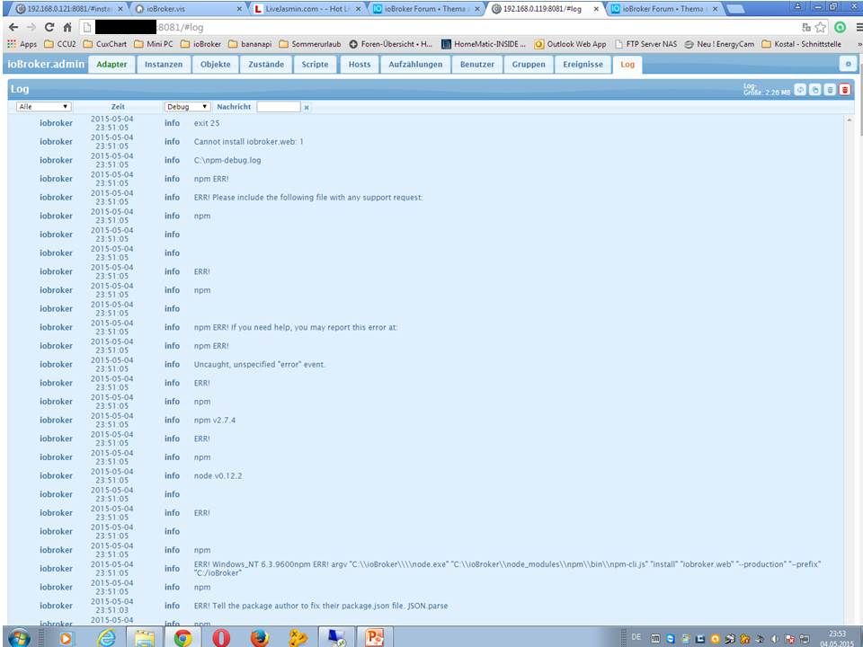Click the browser home icon
This screenshot has height=647, width=863.
click(x=67, y=27)
